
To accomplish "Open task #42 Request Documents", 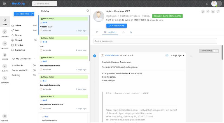I will click(64, 64).
